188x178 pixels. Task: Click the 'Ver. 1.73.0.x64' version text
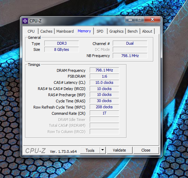pos(63,152)
